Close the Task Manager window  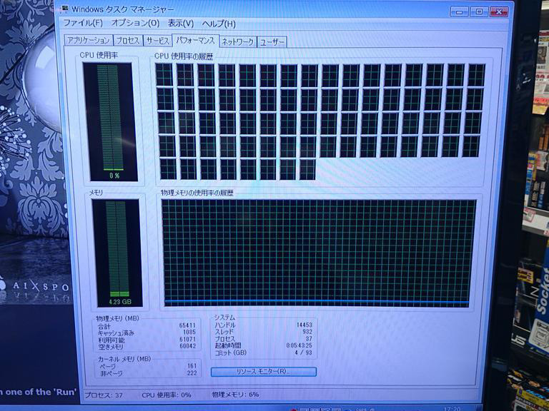point(499,12)
